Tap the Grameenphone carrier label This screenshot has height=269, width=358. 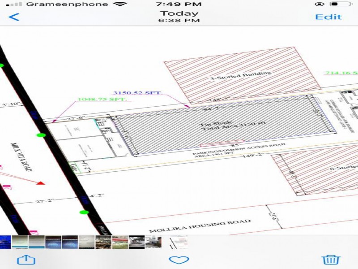(67, 4)
